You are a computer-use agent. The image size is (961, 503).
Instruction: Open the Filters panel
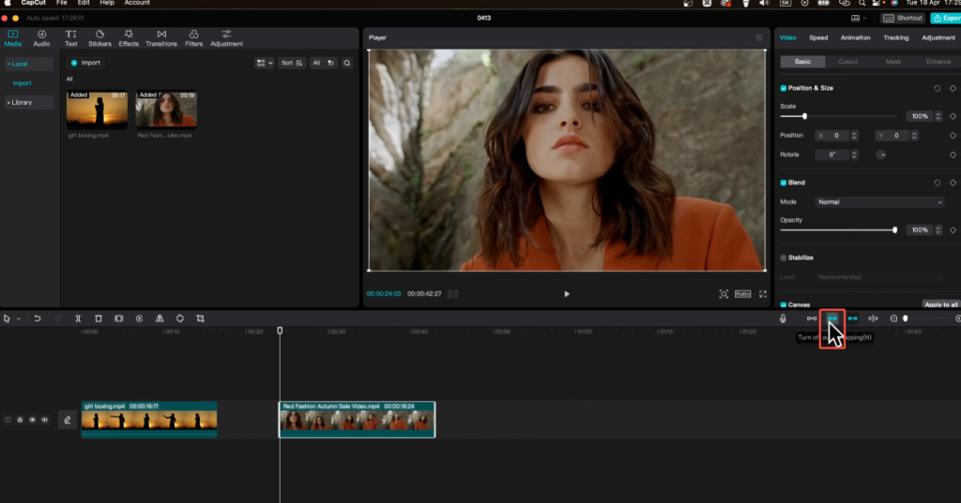pos(193,38)
